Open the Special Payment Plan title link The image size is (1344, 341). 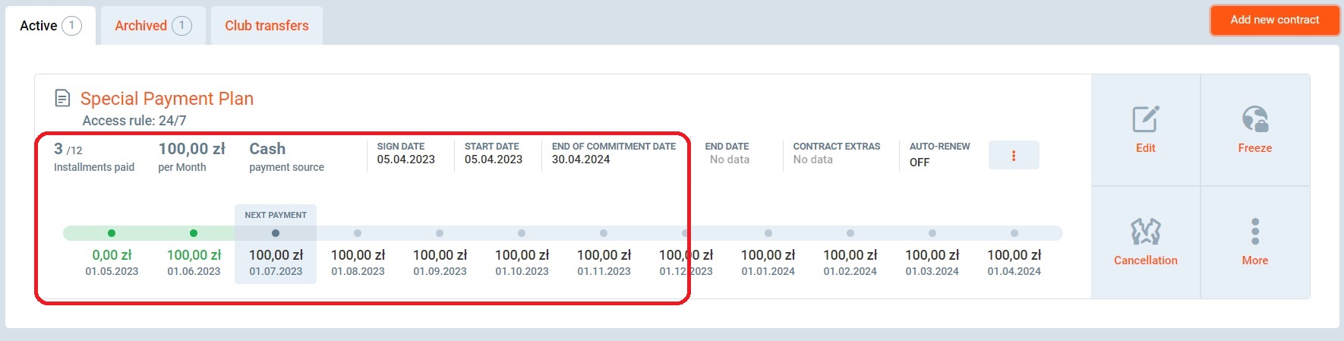click(167, 99)
